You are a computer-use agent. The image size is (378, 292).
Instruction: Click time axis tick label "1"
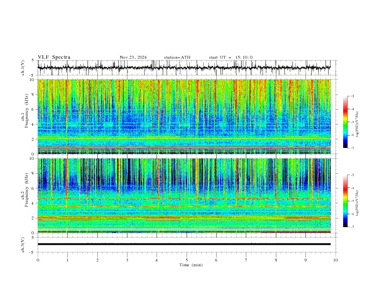(67, 260)
